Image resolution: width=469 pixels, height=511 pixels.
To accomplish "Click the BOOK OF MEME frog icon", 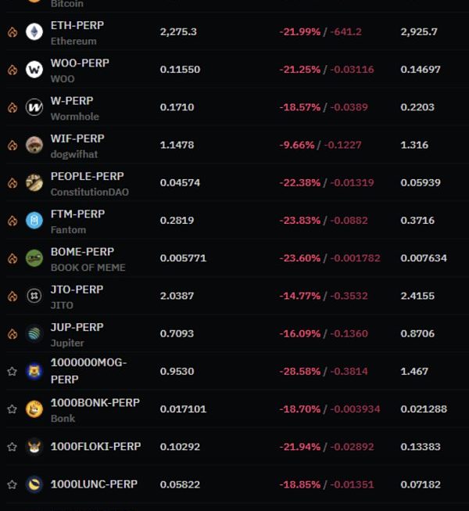I will [x=34, y=258].
